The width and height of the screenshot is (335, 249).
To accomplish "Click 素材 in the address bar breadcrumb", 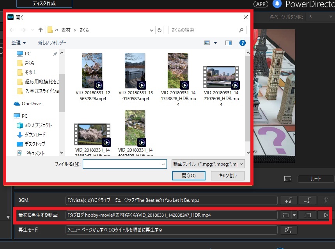I will tap(66, 30).
